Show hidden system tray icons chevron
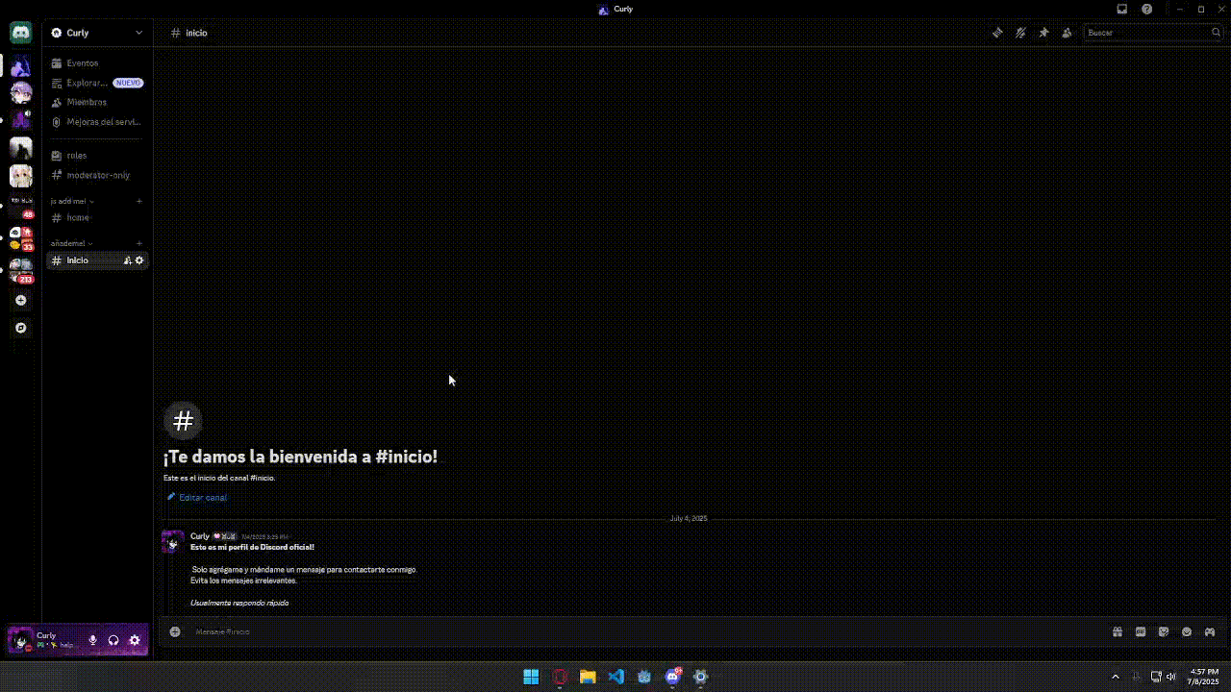This screenshot has height=692, width=1231. pyautogui.click(x=1116, y=677)
